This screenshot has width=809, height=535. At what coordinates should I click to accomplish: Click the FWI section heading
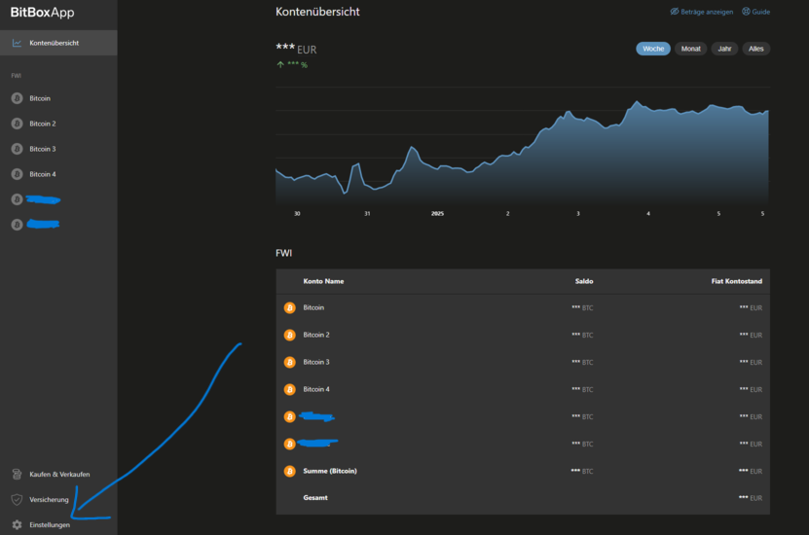(283, 253)
